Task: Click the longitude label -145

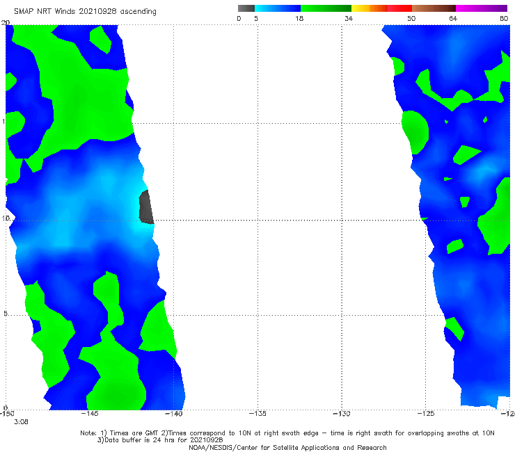Action: pyautogui.click(x=90, y=413)
